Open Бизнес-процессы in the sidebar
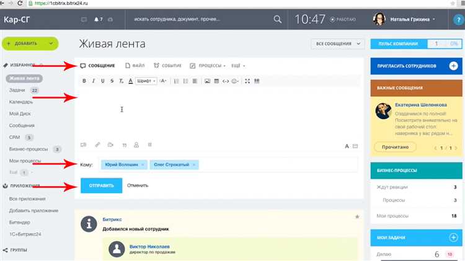The height and width of the screenshot is (261, 465). 29,149
